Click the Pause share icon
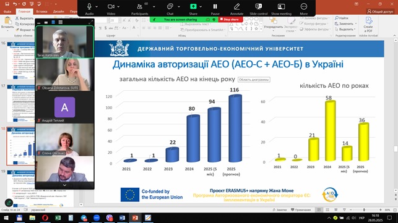This screenshot has width=398, height=223. tap(215, 7)
